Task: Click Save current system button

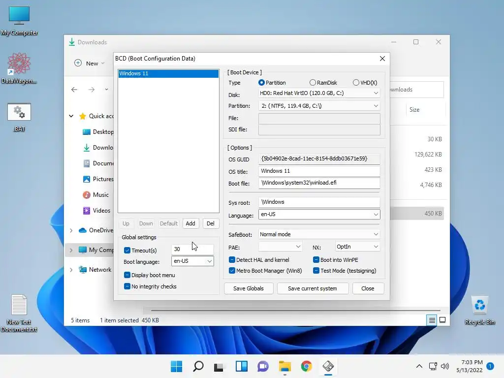Action: tap(313, 288)
